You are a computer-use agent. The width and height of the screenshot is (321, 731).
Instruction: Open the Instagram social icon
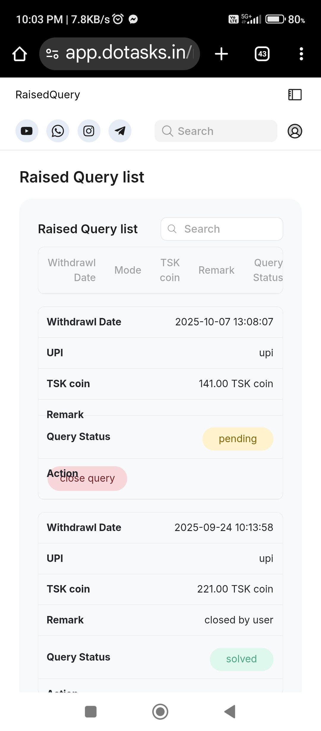click(x=89, y=131)
